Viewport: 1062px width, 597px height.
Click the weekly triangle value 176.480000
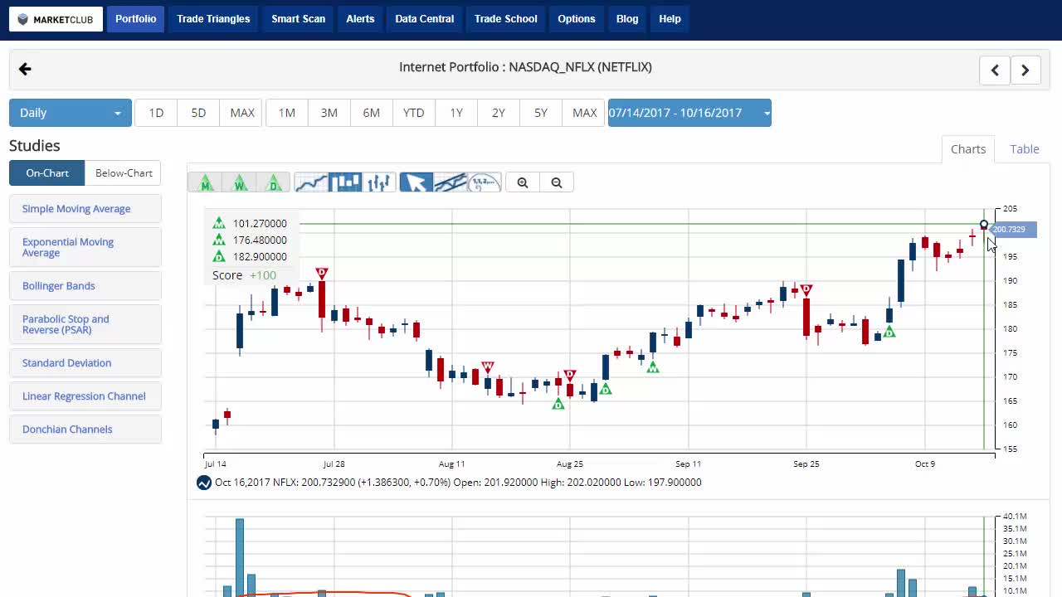(260, 240)
